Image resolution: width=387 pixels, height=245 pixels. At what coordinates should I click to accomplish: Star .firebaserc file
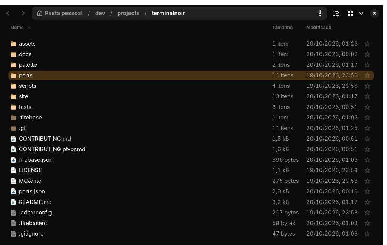point(367,223)
